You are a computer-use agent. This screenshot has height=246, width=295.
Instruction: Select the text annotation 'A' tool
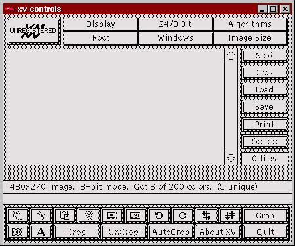[x=41, y=232]
